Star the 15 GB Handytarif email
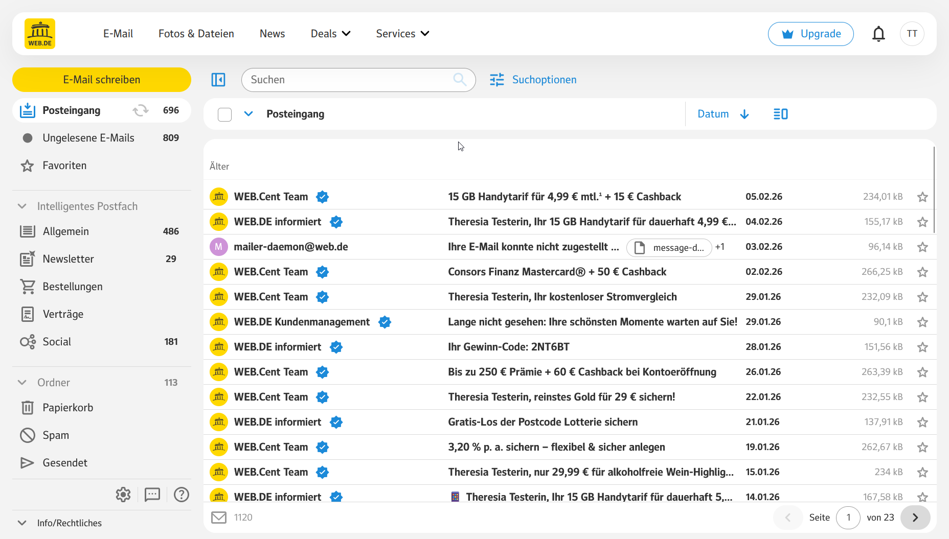This screenshot has width=949, height=539. point(922,197)
